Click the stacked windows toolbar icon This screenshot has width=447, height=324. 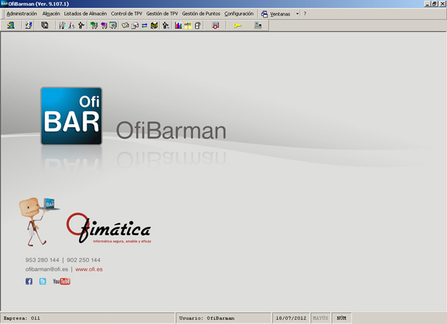(45, 26)
